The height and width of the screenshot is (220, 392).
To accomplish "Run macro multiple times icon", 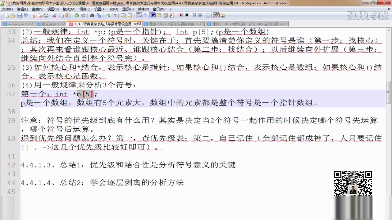I will click(201, 15).
